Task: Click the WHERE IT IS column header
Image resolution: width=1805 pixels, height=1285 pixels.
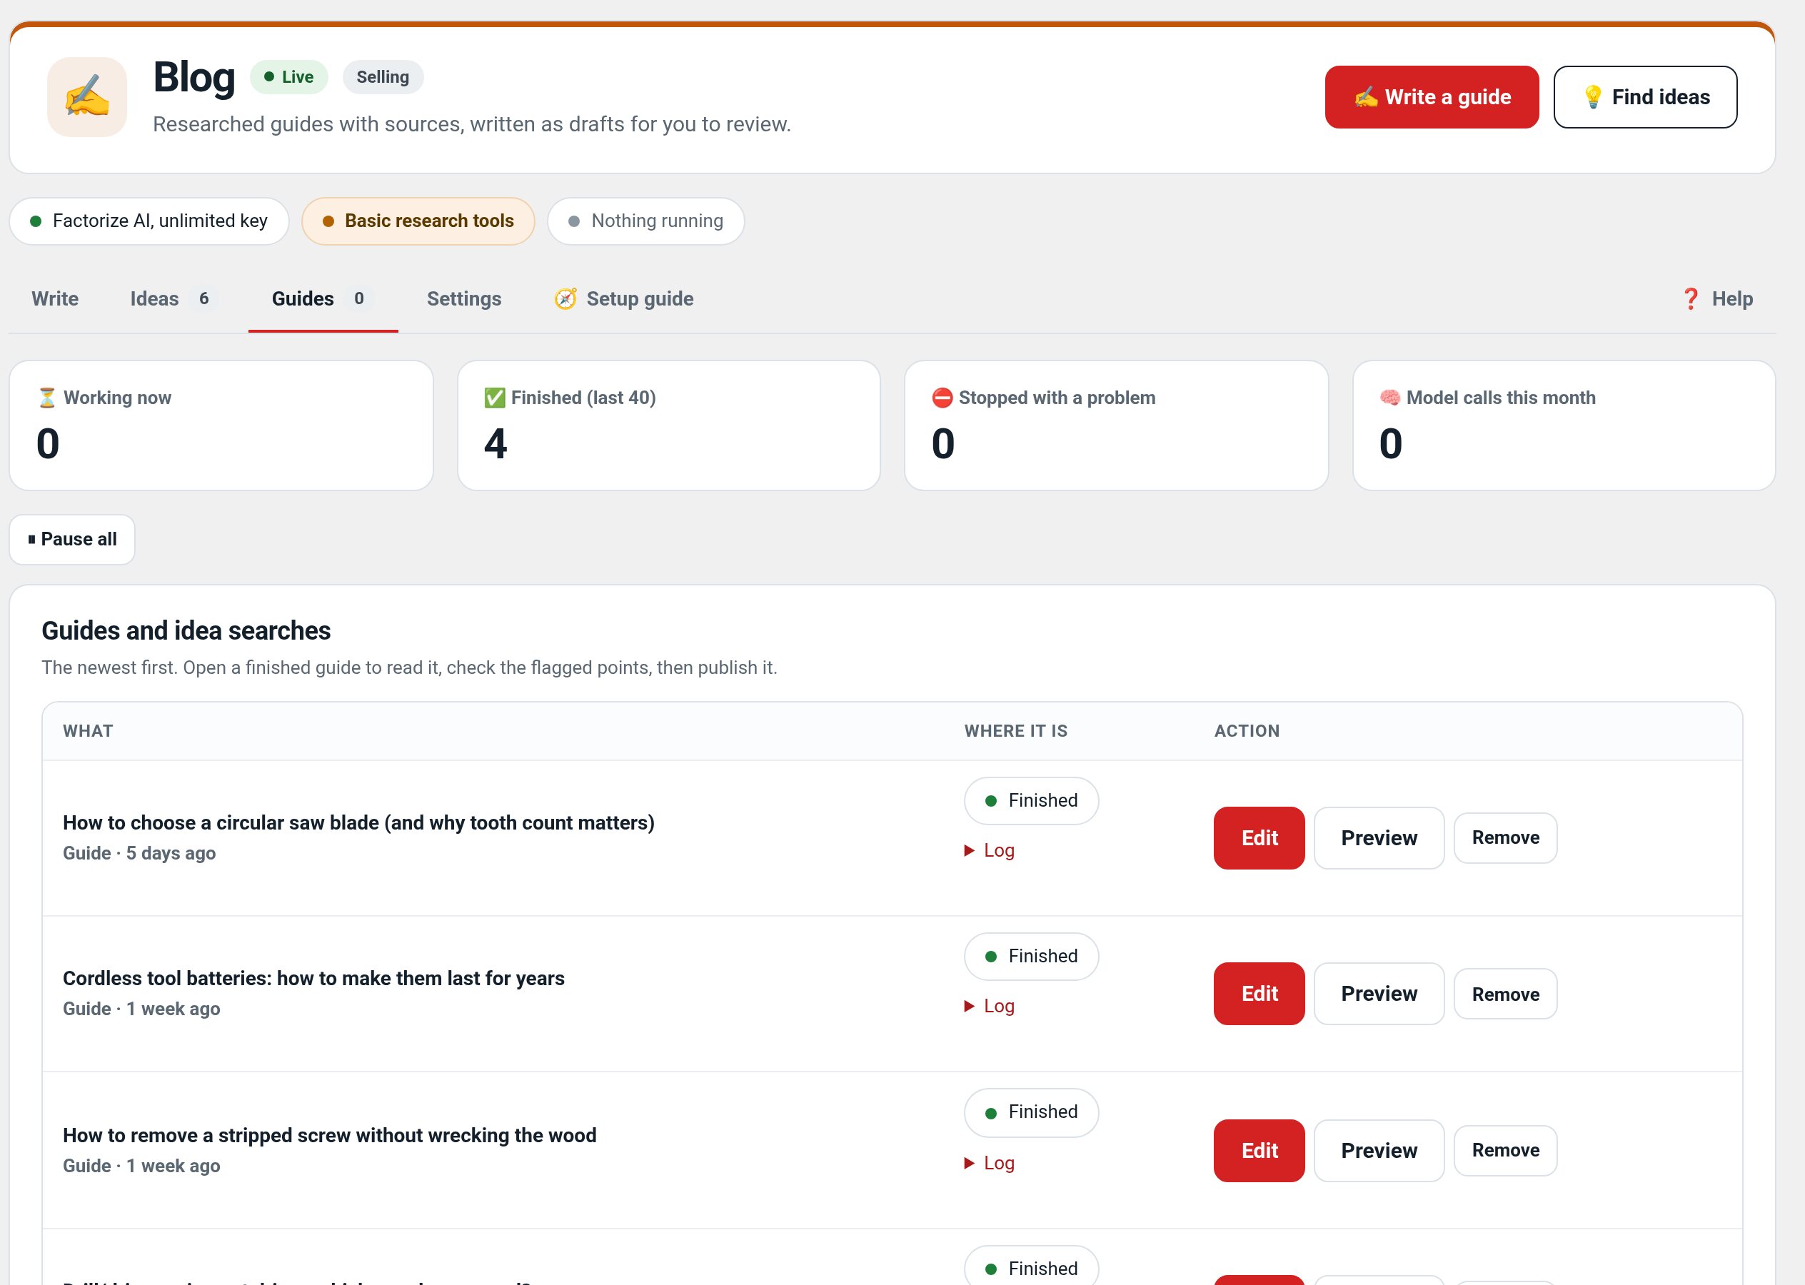Action: pyautogui.click(x=1015, y=731)
